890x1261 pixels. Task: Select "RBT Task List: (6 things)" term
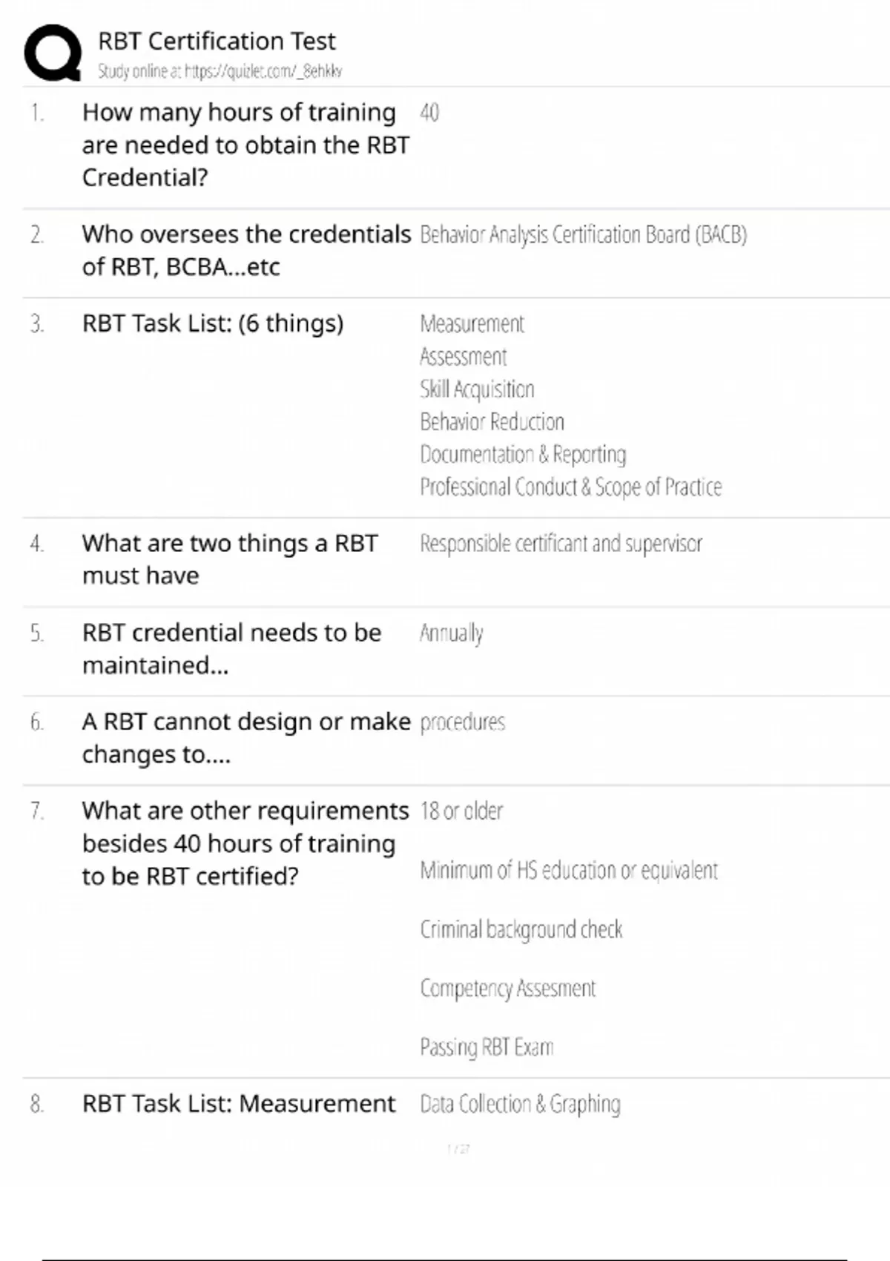213,323
